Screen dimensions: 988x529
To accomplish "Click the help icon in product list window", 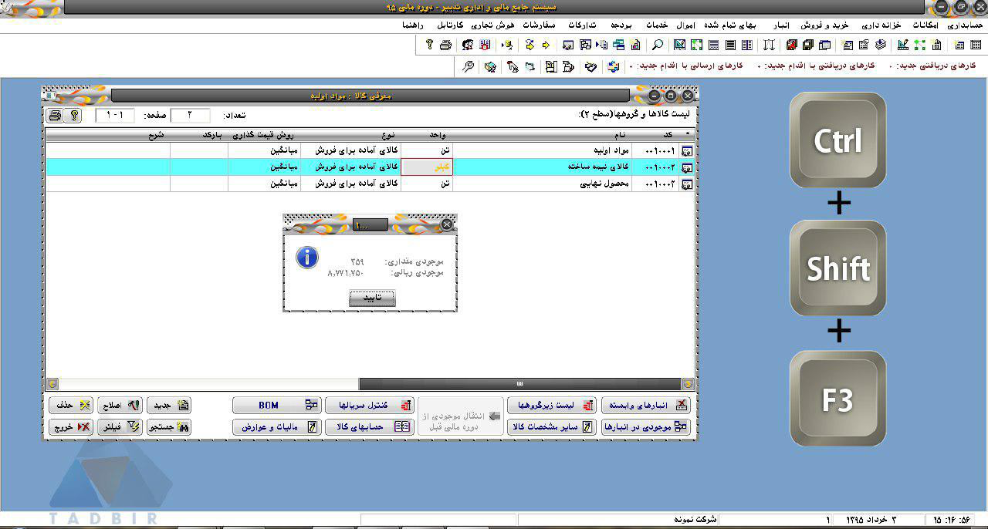I will [73, 116].
